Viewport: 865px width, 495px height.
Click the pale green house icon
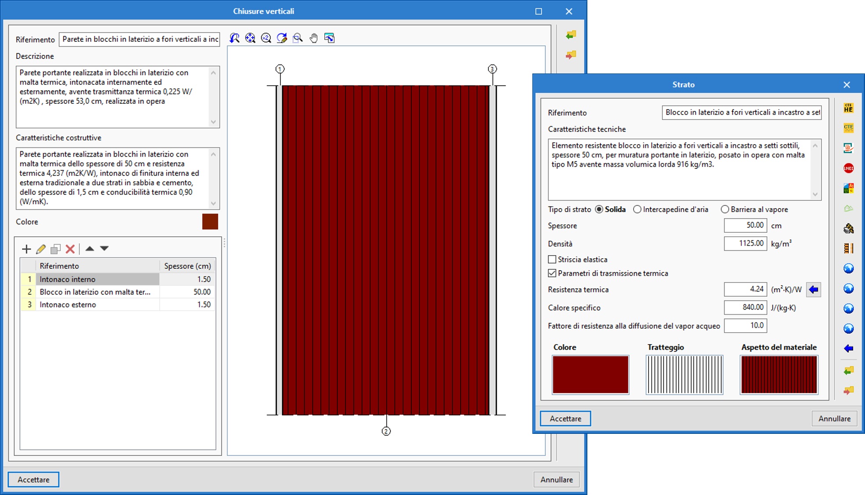[849, 208]
